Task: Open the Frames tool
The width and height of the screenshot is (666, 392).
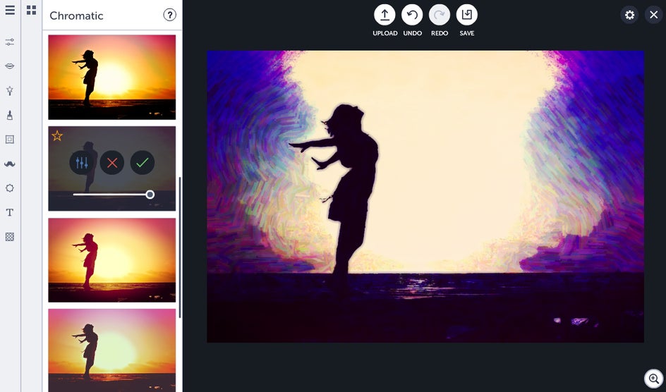Action: [x=10, y=139]
